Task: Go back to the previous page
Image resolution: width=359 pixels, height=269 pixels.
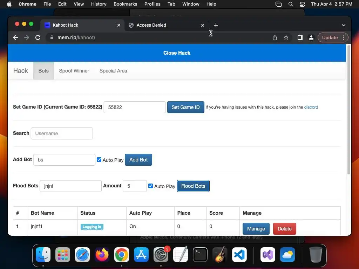Action: [x=15, y=37]
